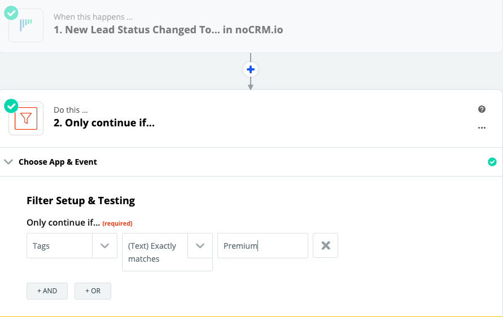Open the condition dropdown arrow beside Exactly matches
The width and height of the screenshot is (503, 317).
click(x=200, y=246)
